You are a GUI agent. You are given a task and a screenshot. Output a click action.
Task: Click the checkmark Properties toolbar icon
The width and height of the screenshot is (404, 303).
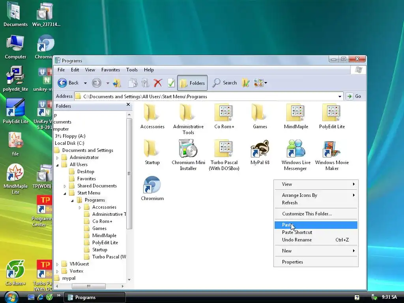click(171, 83)
